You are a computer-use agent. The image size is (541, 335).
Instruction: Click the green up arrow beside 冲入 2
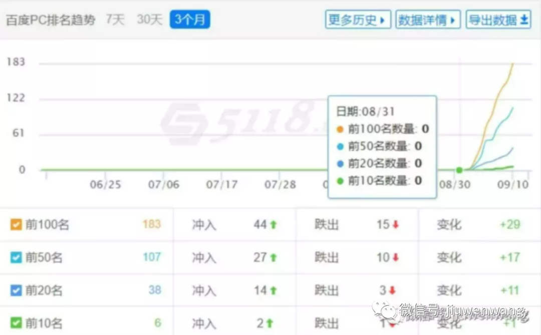[269, 323]
